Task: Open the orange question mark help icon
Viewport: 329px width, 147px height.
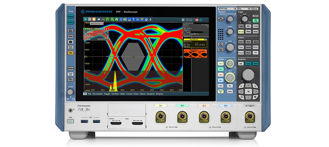Action: 94,19
